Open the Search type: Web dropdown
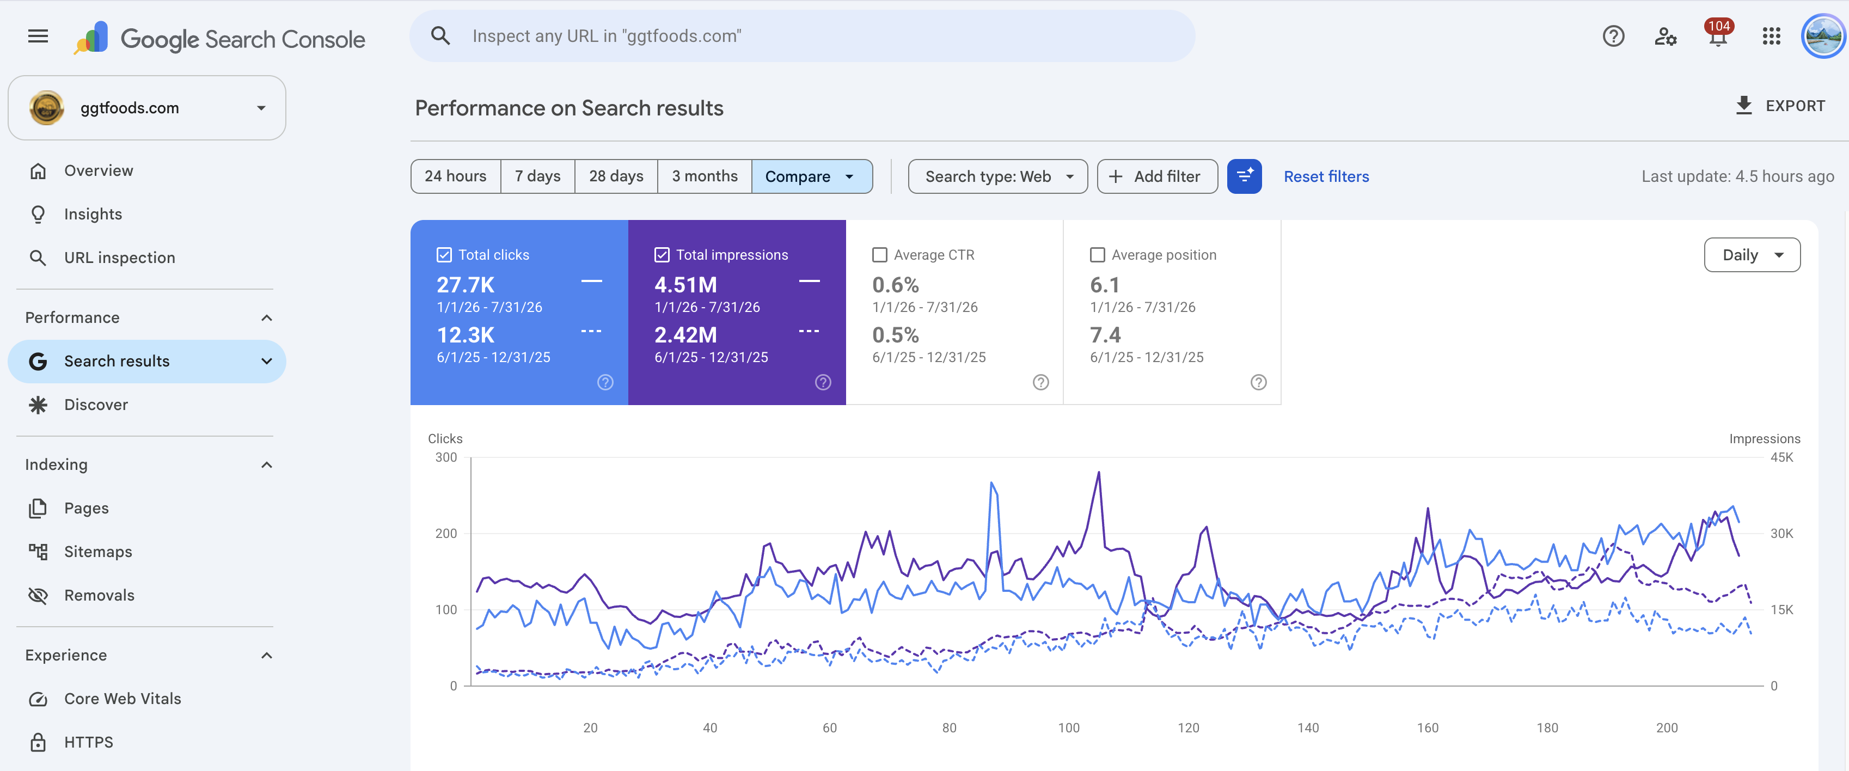Image resolution: width=1849 pixels, height=771 pixels. pos(997,176)
